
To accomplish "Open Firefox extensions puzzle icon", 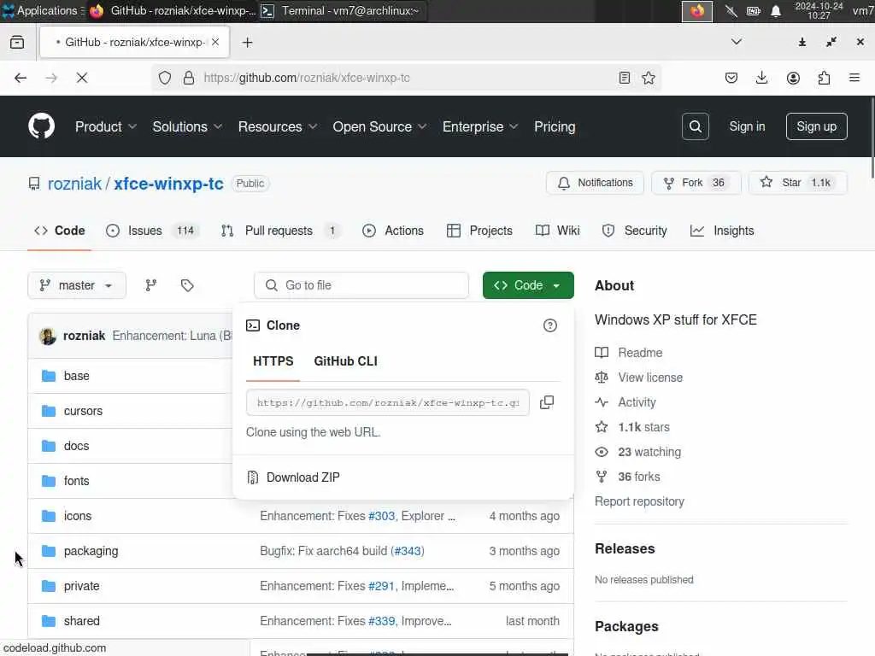I will pyautogui.click(x=824, y=78).
